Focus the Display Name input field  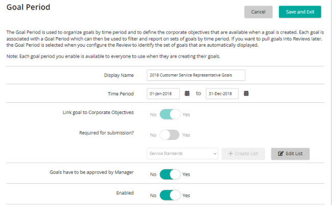tap(196, 75)
